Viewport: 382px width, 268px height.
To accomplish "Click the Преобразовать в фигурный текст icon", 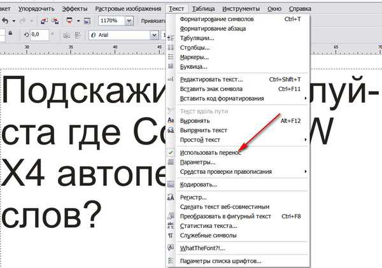I will point(171,216).
